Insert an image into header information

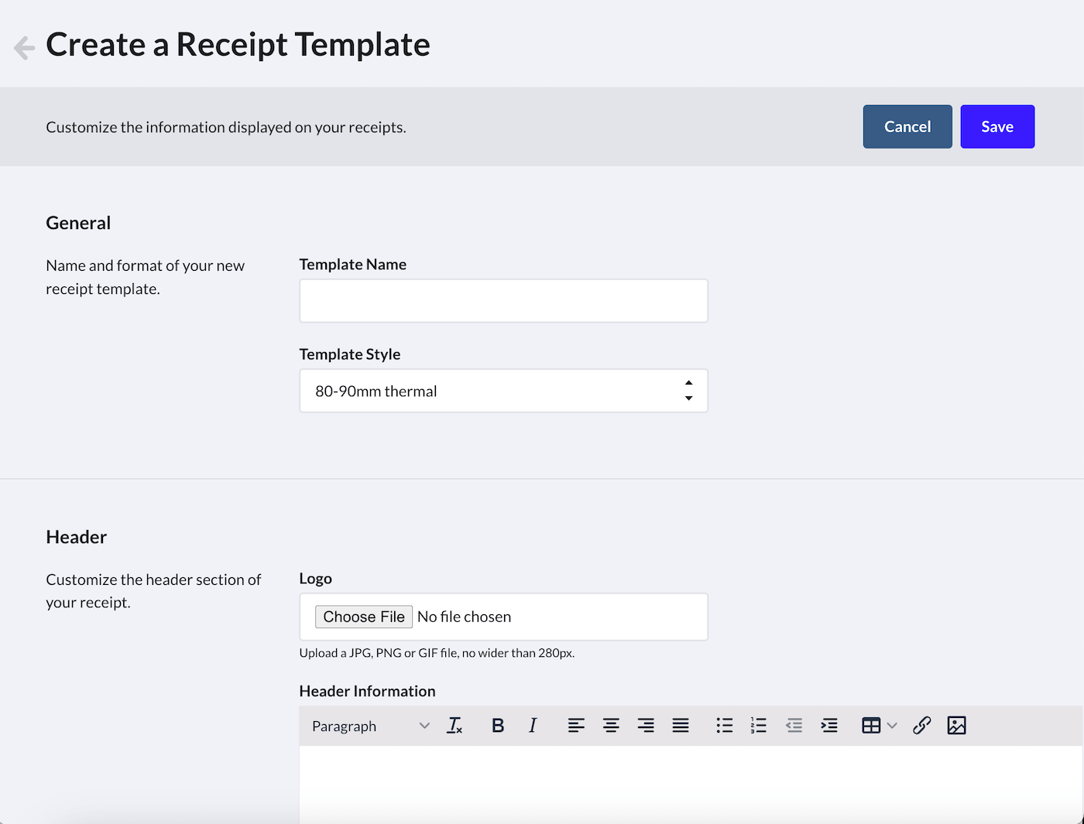tap(956, 726)
